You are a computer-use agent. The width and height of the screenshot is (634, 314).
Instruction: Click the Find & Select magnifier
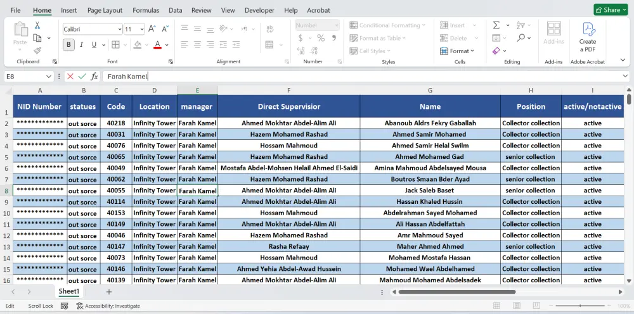point(521,38)
